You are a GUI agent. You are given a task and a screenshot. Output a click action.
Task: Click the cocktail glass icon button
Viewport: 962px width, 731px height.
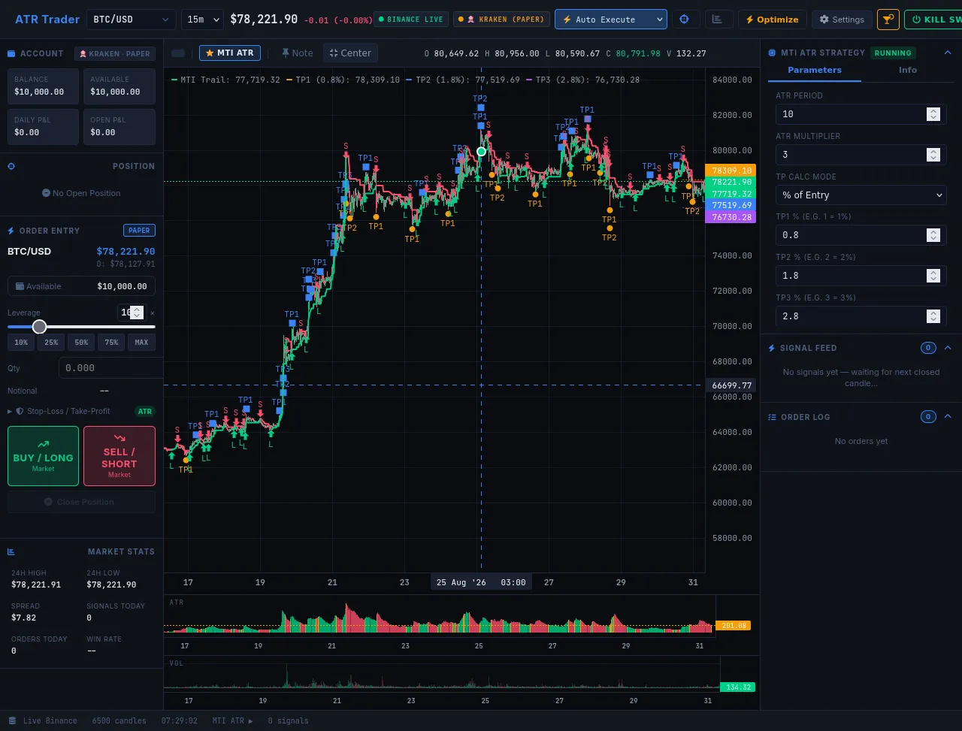click(x=888, y=20)
